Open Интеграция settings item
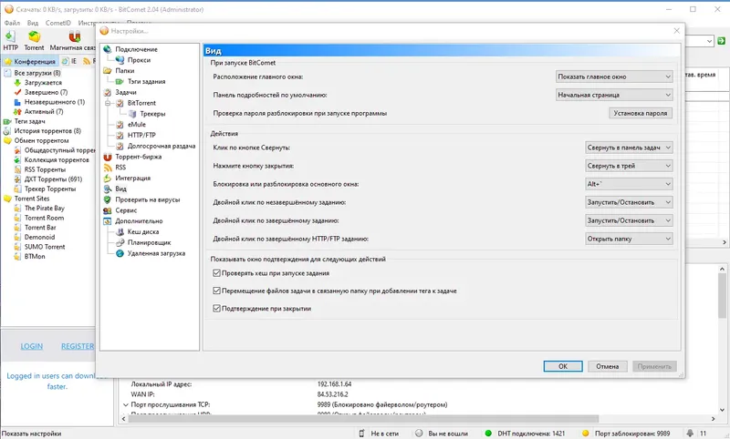The image size is (730, 439). click(132, 178)
